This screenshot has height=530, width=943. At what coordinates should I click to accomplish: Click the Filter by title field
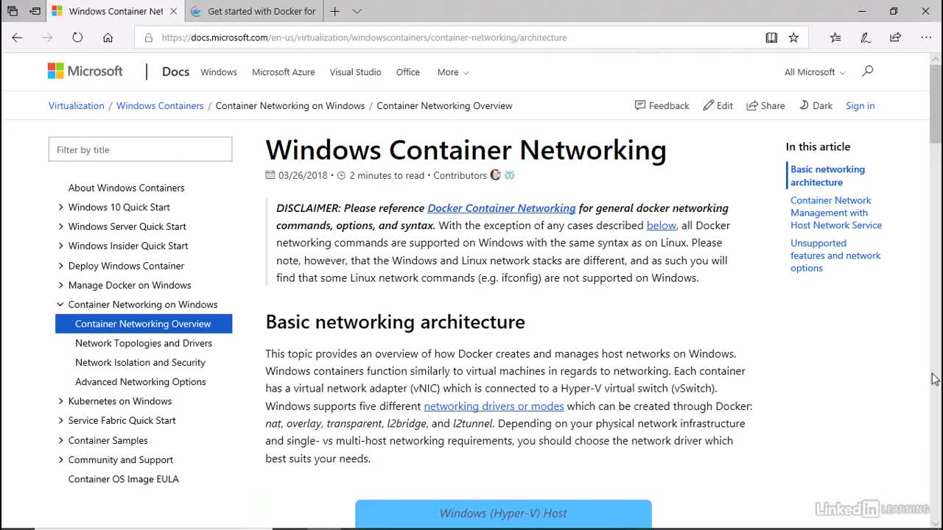140,149
